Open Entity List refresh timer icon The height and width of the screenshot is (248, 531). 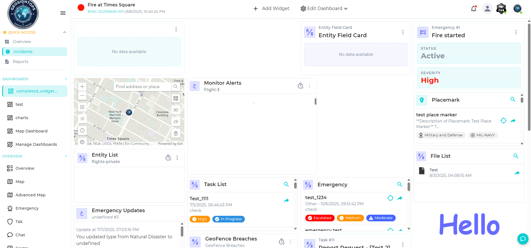(168, 158)
